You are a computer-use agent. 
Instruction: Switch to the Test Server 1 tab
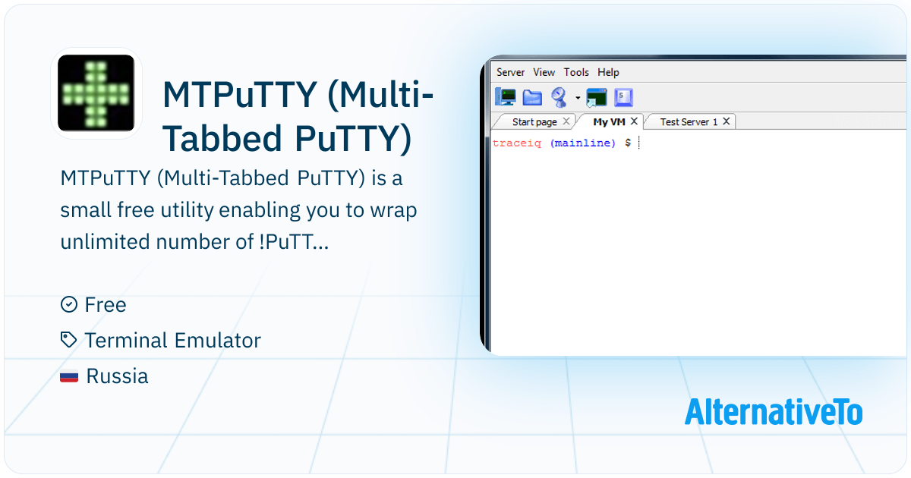pyautogui.click(x=689, y=121)
